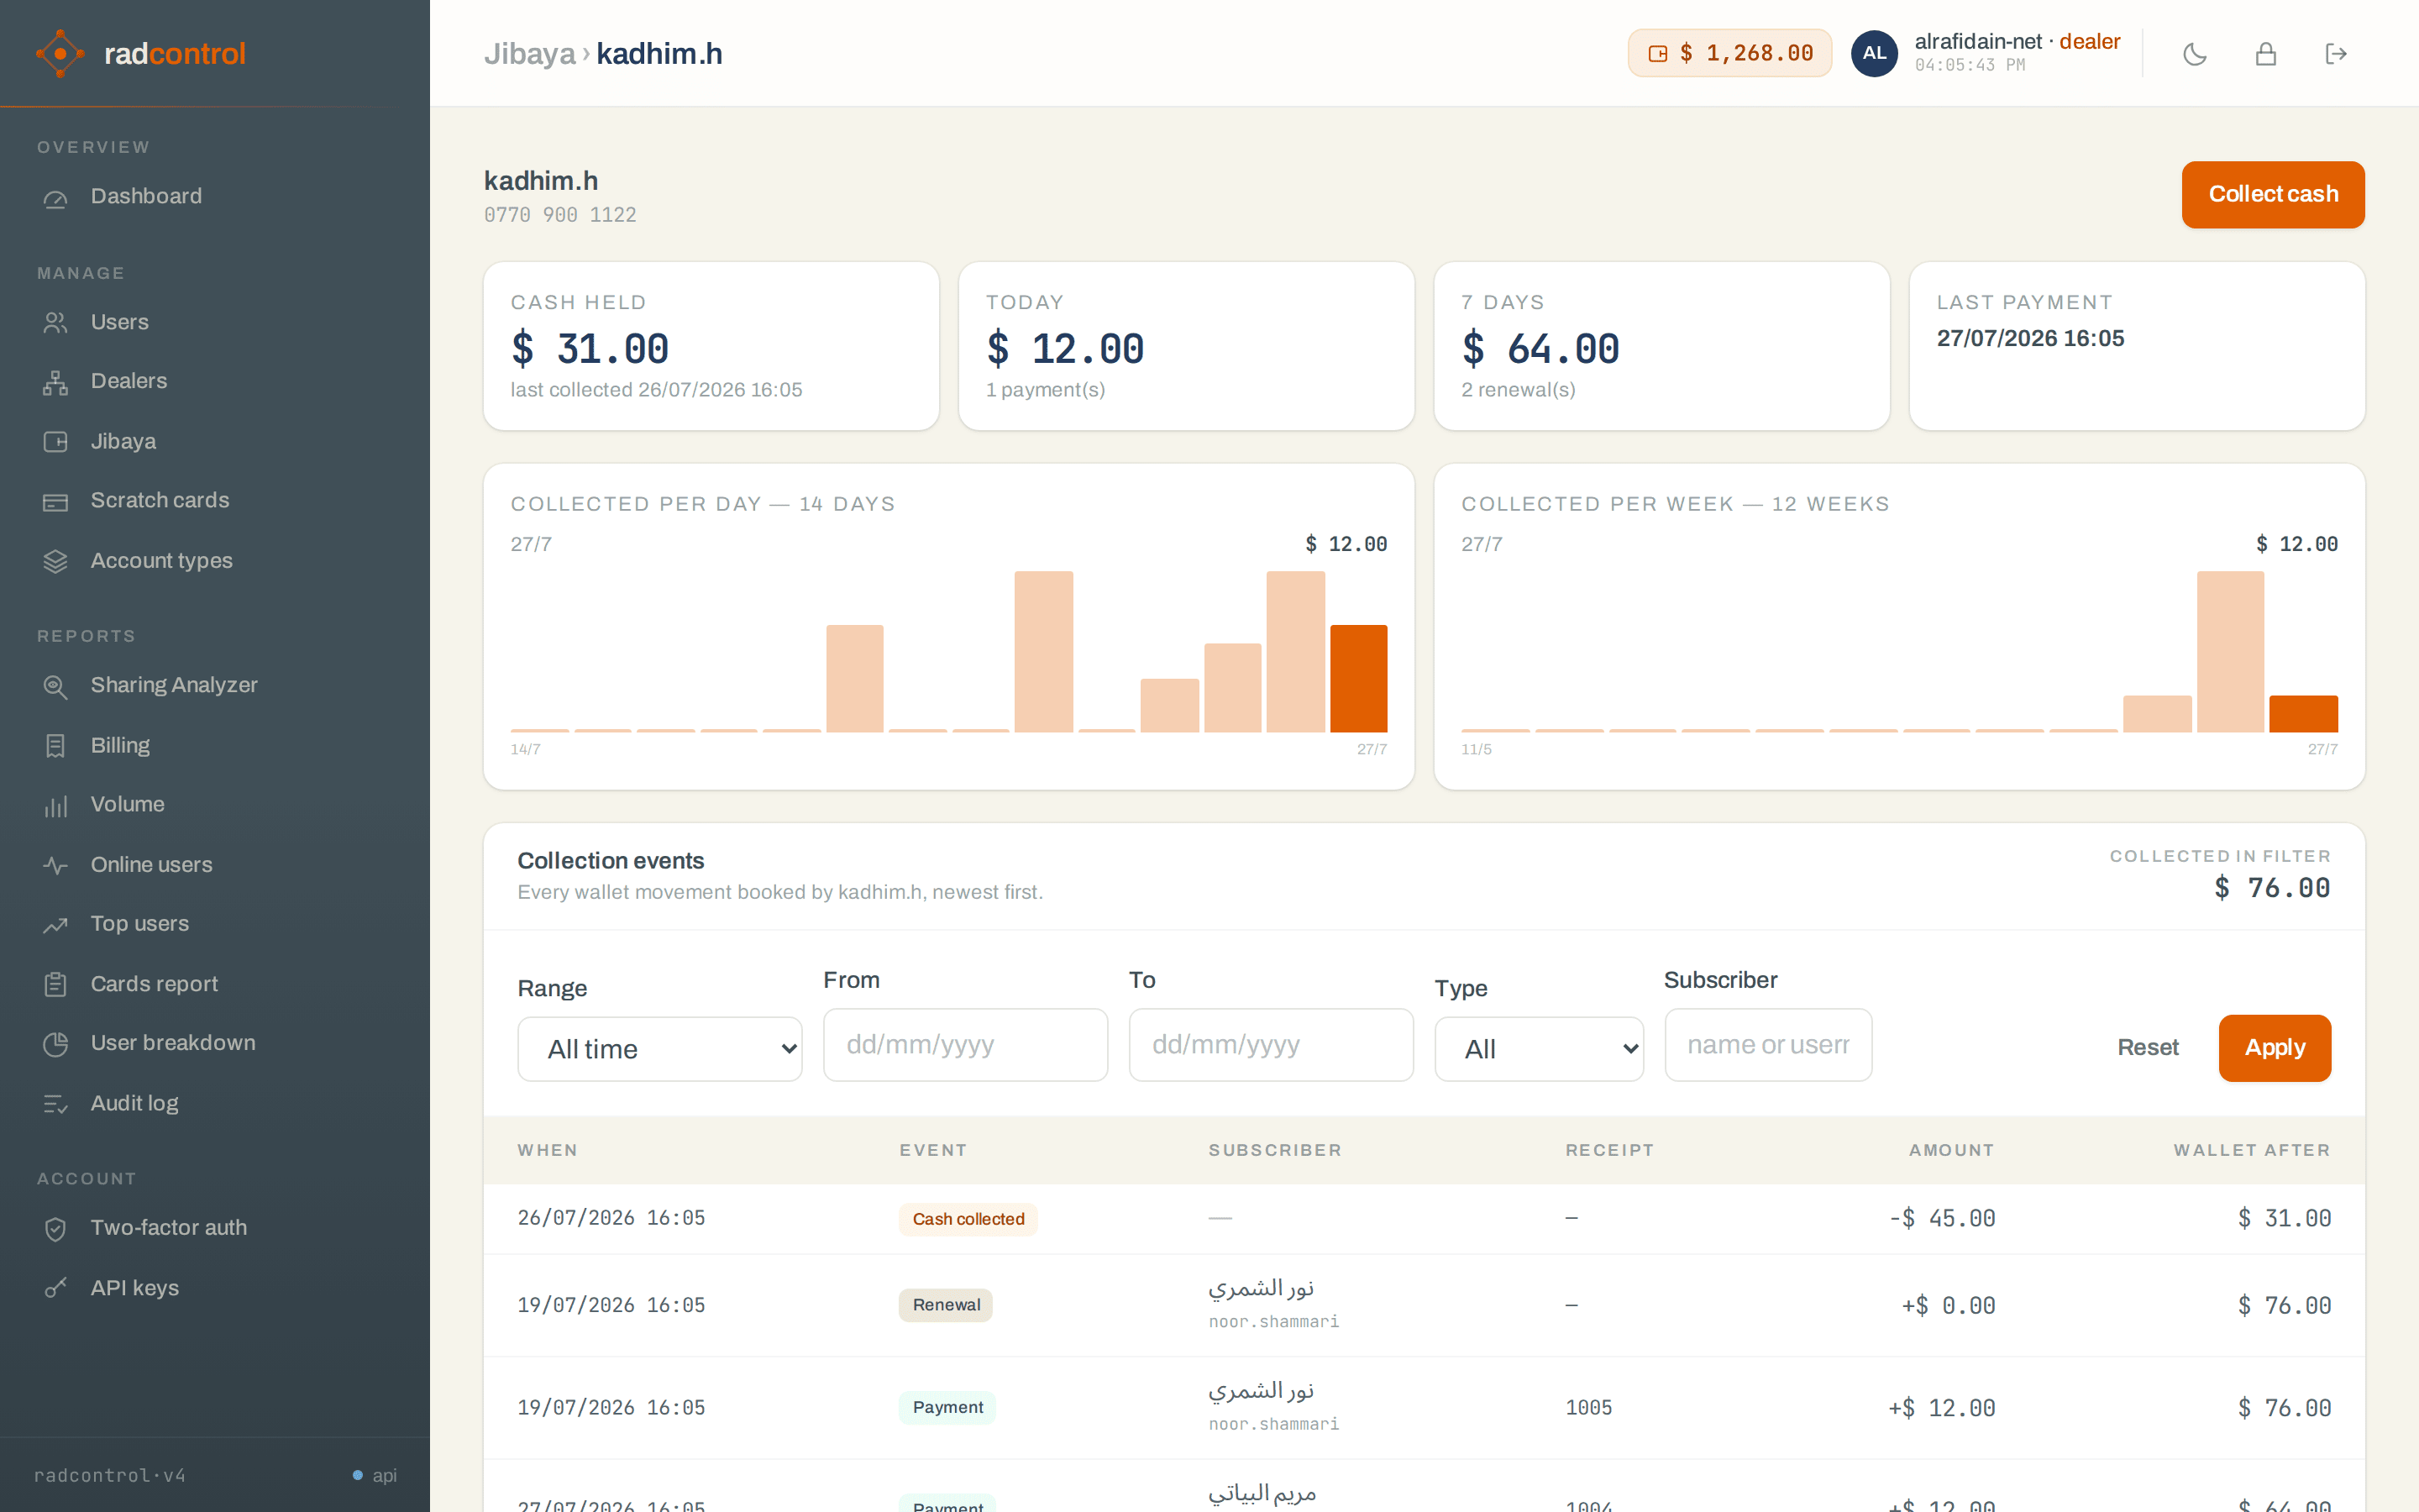Image resolution: width=2419 pixels, height=1512 pixels.
Task: Open the Dashboard gauge icon
Action: click(55, 198)
